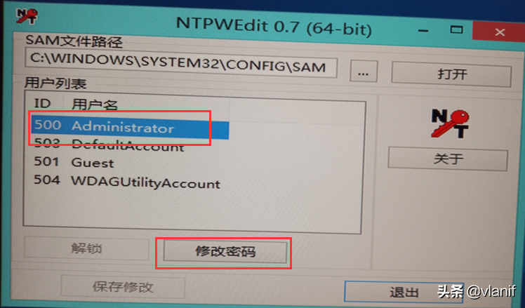Viewport: 525px width, 308px height.
Task: Click the NTPWEdit key icon in title bar
Action: [27, 15]
